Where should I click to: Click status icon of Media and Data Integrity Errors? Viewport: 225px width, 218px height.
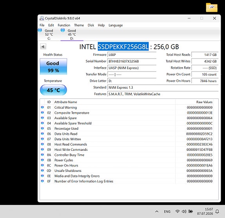tap(42, 176)
